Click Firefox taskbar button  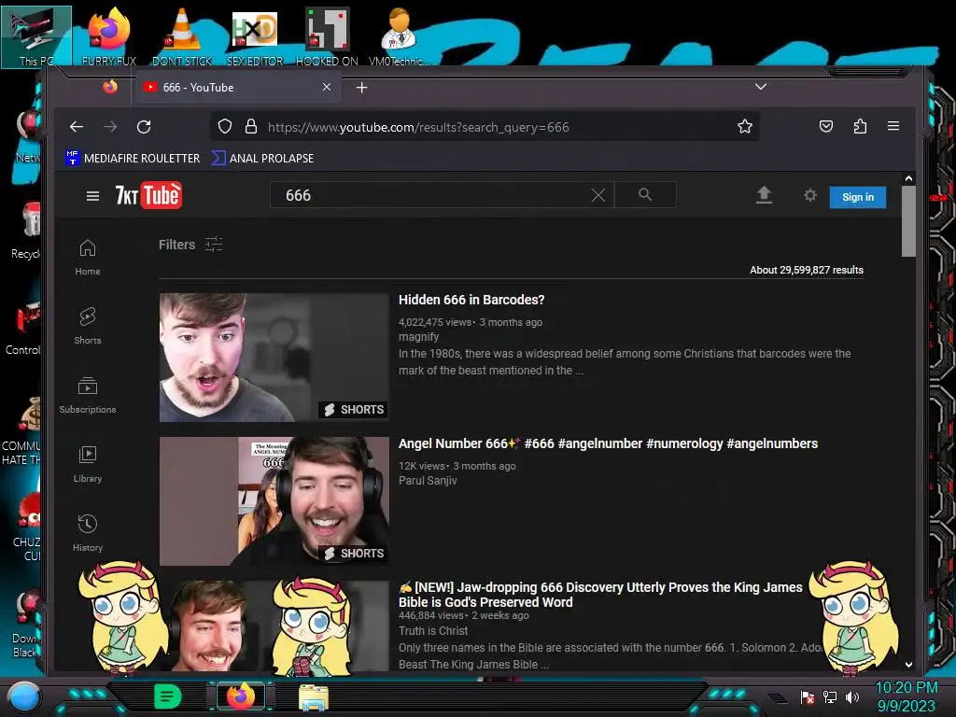click(x=241, y=696)
